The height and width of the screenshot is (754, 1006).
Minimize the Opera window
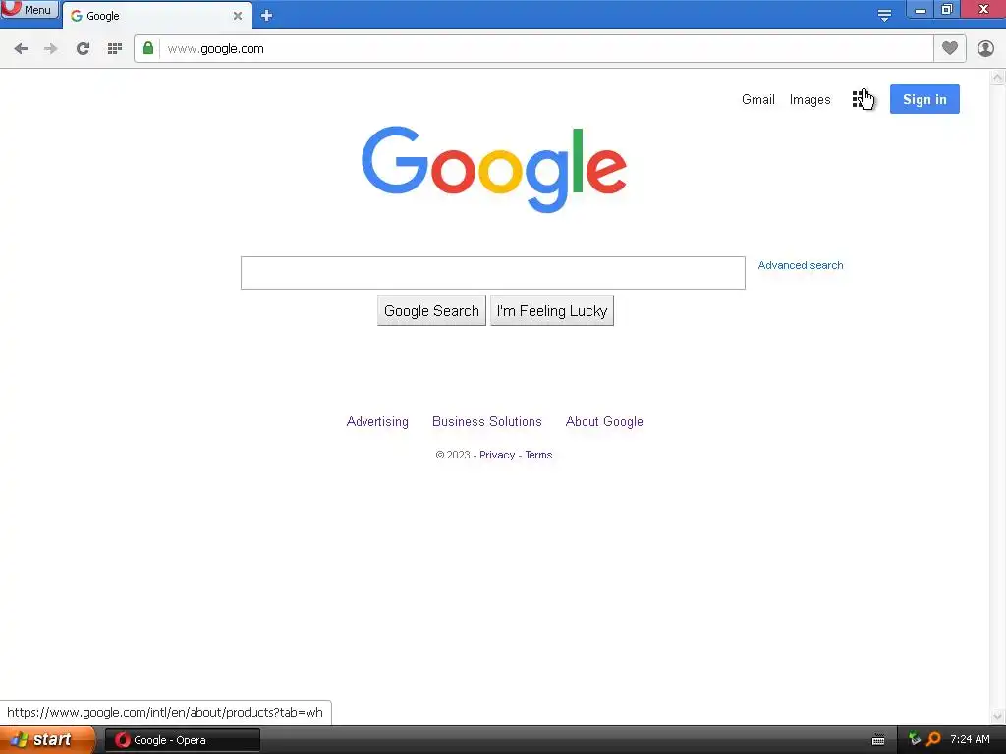(x=920, y=10)
